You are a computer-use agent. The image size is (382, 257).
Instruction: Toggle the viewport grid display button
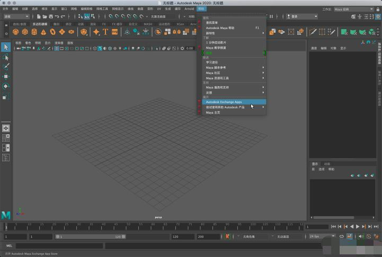[x=57, y=48]
